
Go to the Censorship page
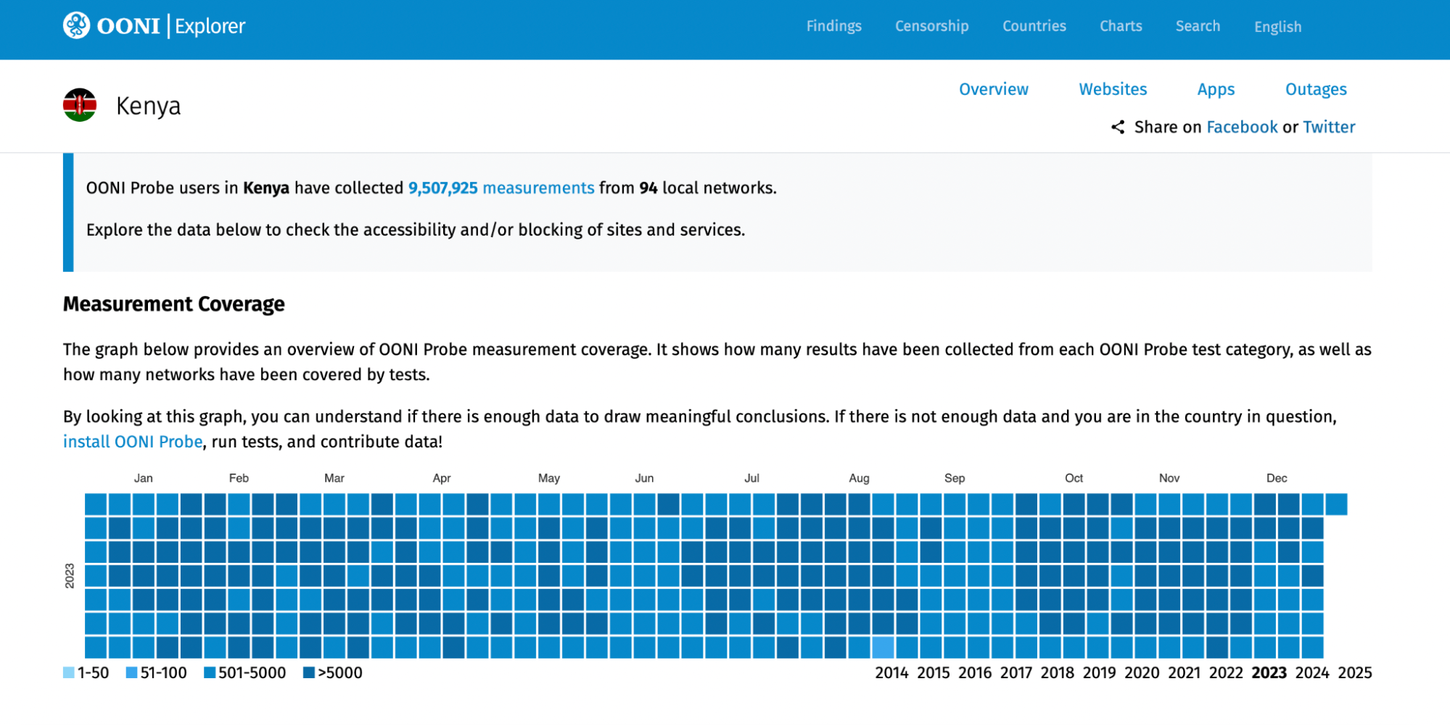(931, 26)
